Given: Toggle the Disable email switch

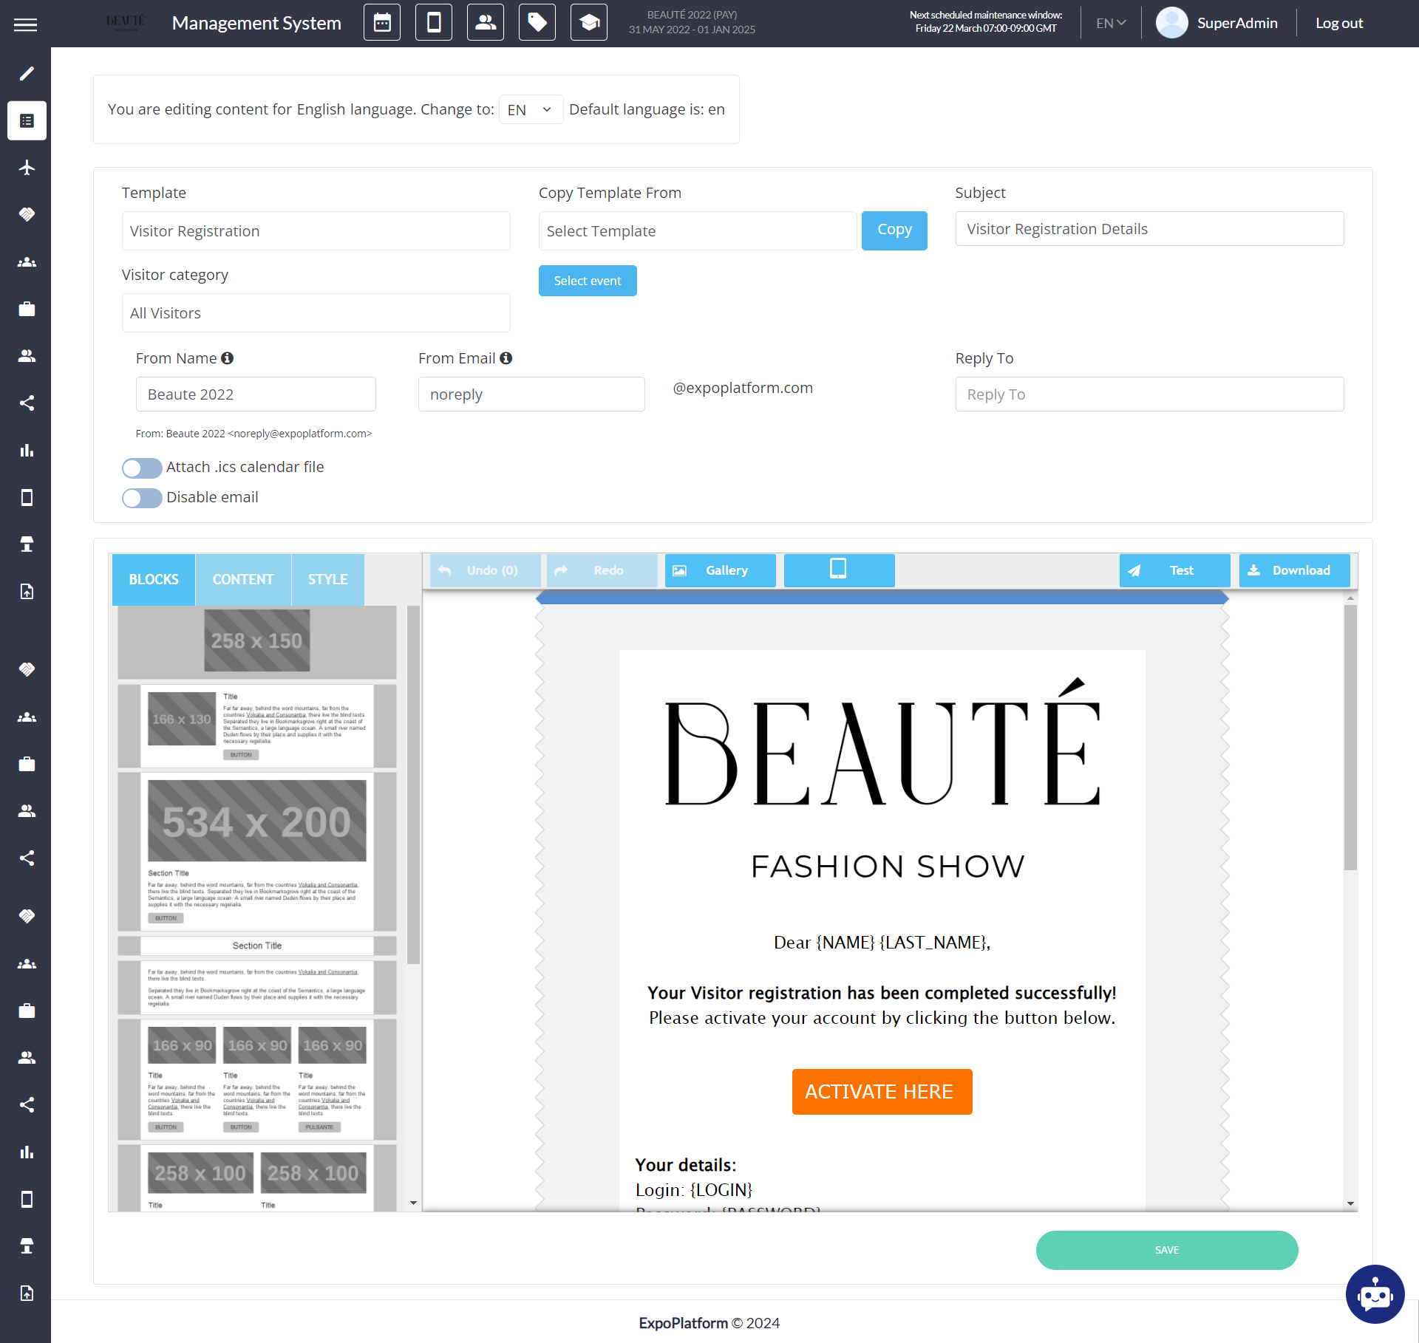Looking at the screenshot, I should click(142, 498).
